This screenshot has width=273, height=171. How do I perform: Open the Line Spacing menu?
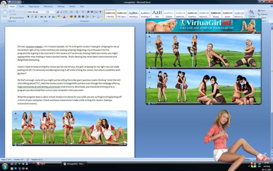point(87,17)
